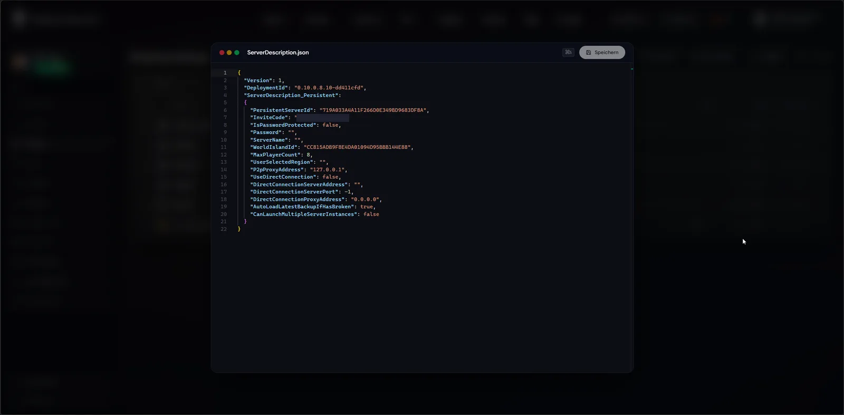Click the Speichern save button
This screenshot has width=844, height=415.
pyautogui.click(x=602, y=52)
